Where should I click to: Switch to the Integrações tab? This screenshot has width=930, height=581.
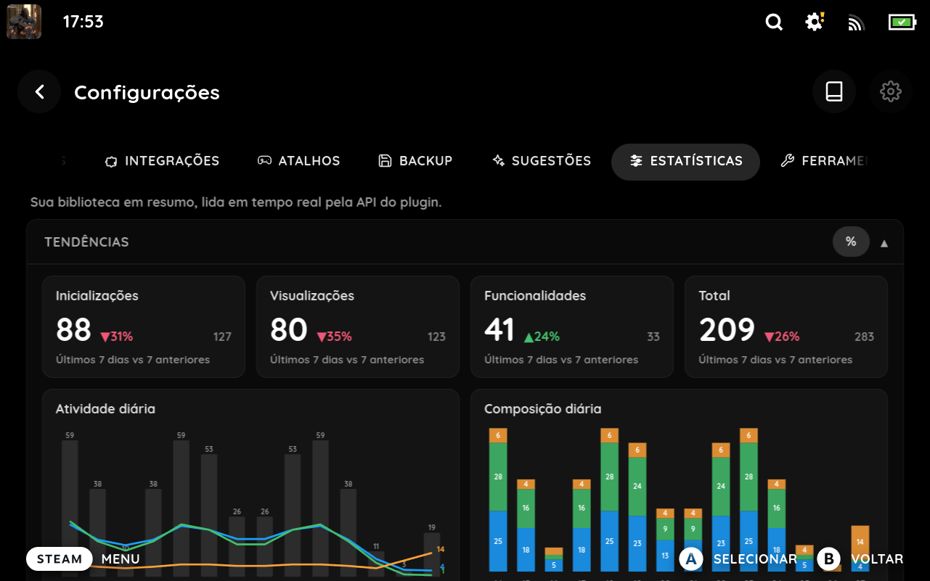point(162,161)
